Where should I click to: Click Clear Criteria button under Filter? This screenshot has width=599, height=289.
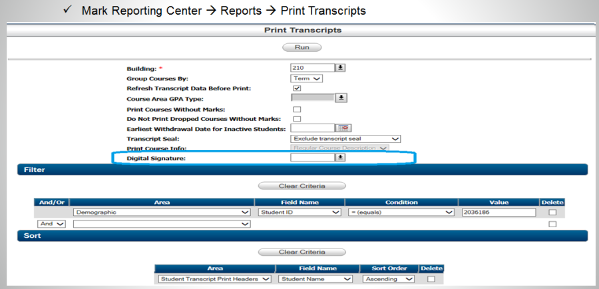tap(301, 185)
